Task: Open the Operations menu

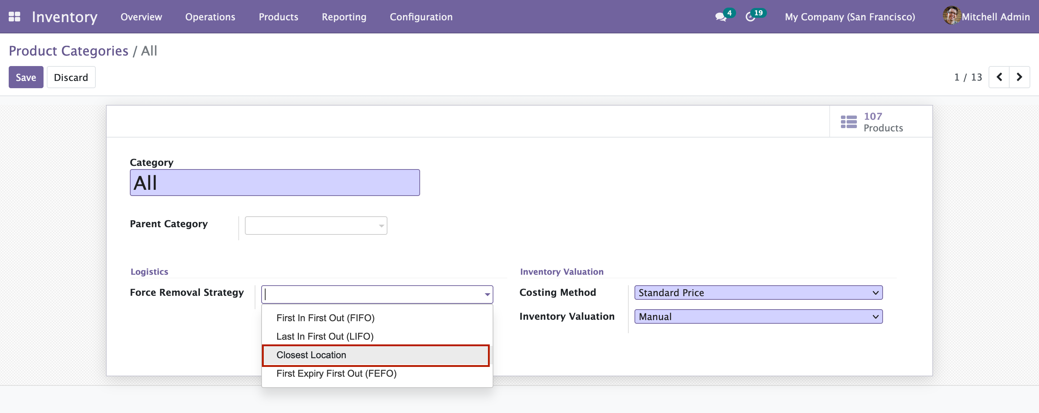Action: pos(210,17)
